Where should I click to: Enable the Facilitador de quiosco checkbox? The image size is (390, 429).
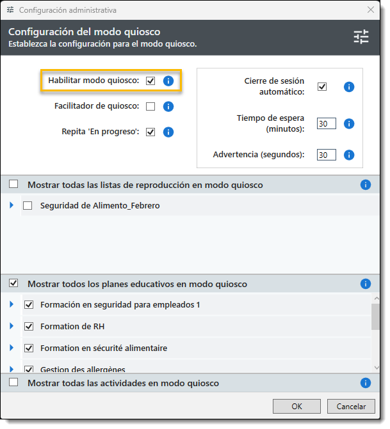150,107
